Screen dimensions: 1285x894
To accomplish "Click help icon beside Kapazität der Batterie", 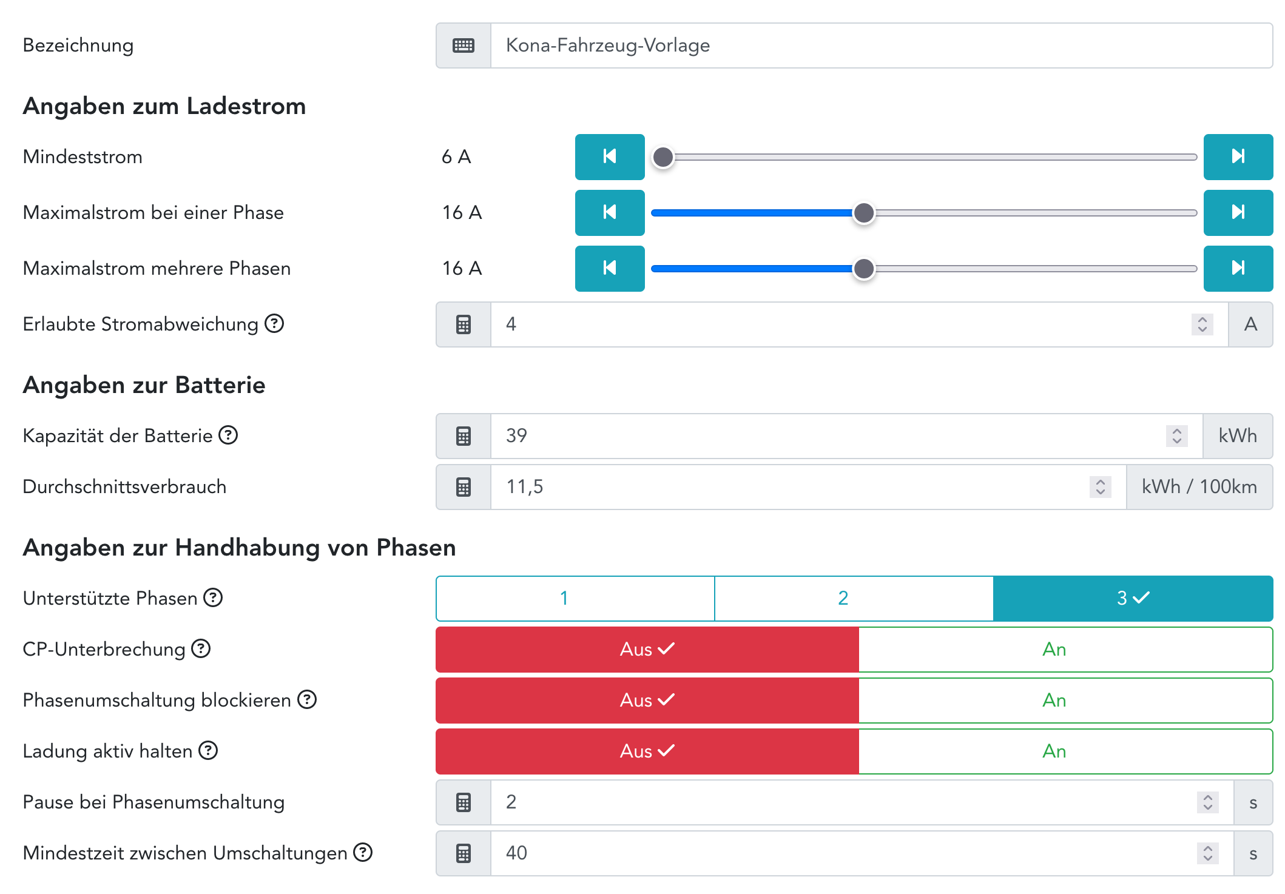I will tap(228, 435).
